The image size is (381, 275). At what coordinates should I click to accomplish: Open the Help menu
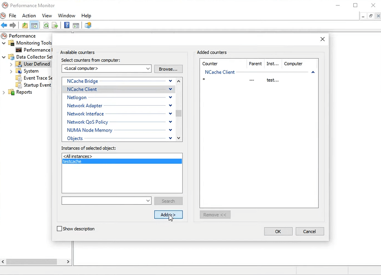(x=86, y=16)
